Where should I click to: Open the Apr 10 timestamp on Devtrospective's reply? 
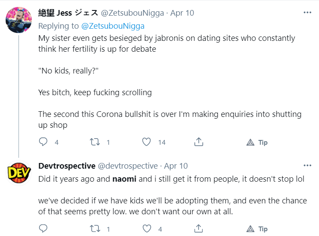(176, 166)
